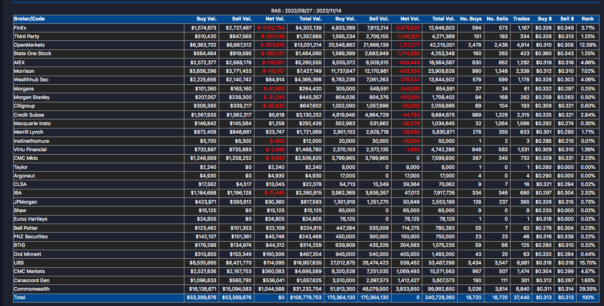Select the UBS broker name

click(x=19, y=263)
